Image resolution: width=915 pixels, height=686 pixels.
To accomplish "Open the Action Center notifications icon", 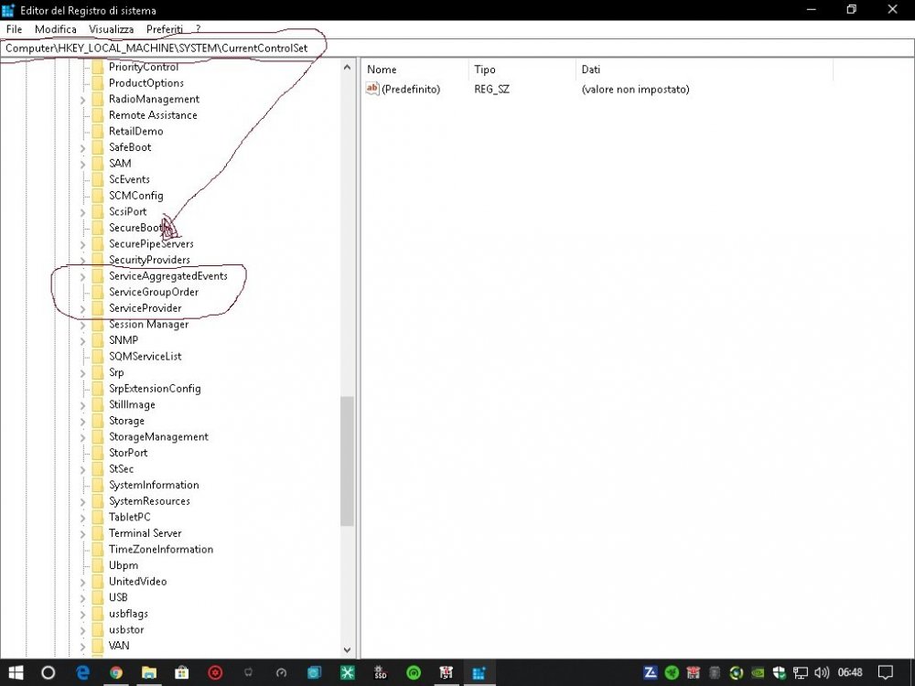I will pyautogui.click(x=886, y=672).
